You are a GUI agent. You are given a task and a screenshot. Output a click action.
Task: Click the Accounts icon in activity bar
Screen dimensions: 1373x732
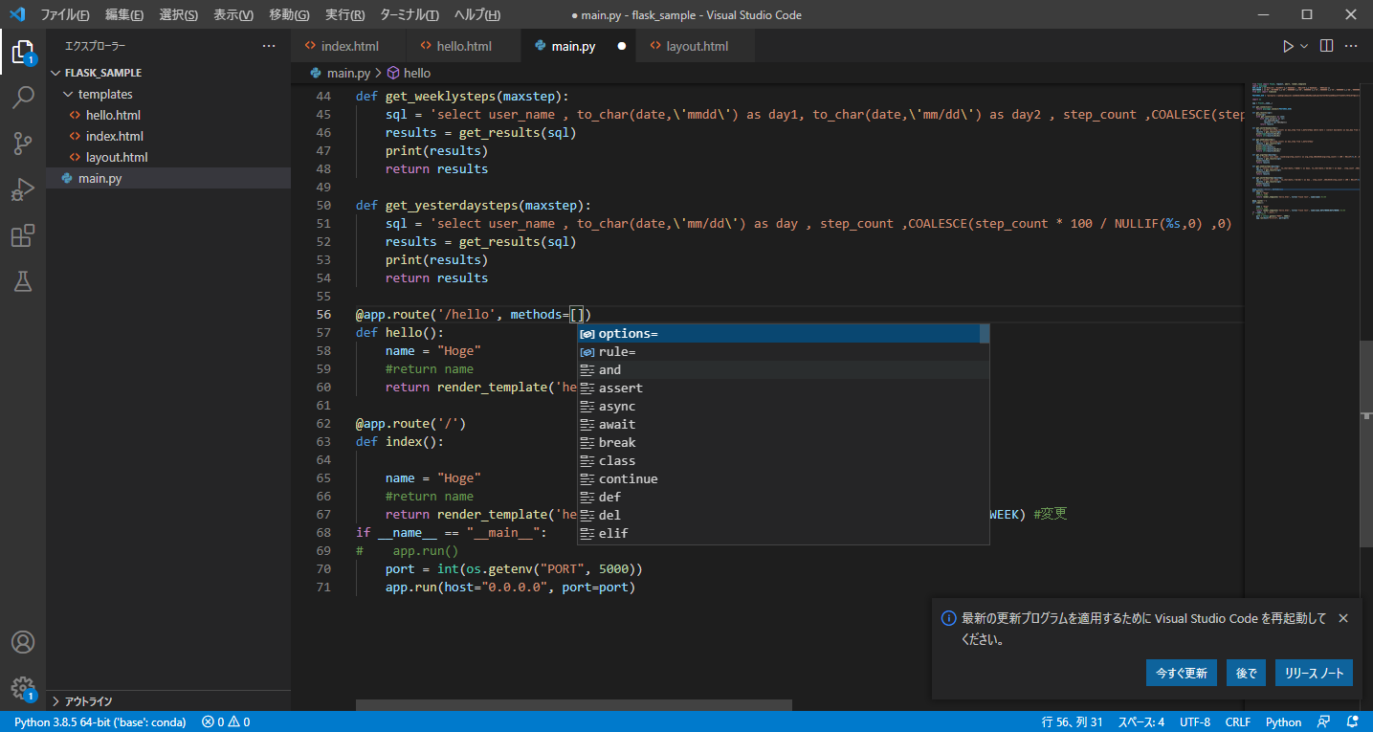point(23,642)
